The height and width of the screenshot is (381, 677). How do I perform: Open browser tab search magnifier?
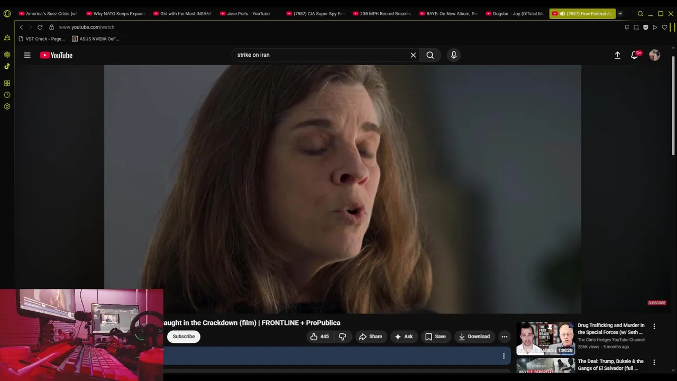coord(640,14)
